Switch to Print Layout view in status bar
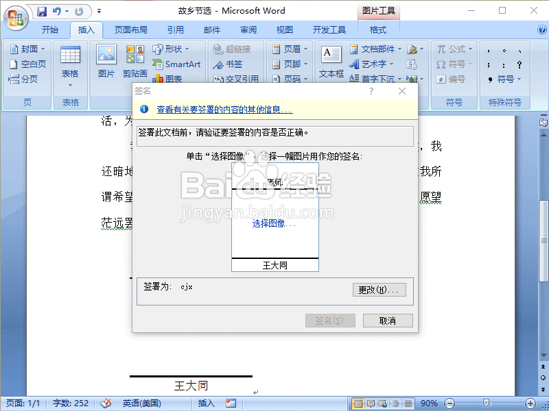The height and width of the screenshot is (411, 549). (358, 403)
